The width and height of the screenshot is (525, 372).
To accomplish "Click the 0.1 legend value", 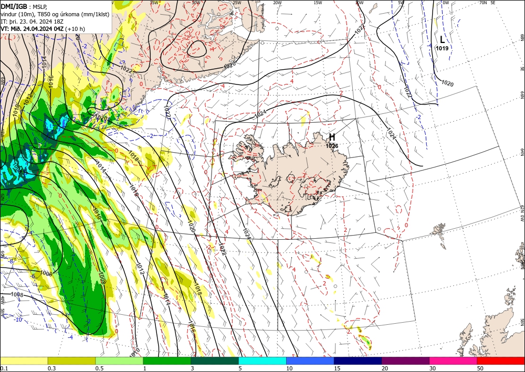I will point(3,368).
